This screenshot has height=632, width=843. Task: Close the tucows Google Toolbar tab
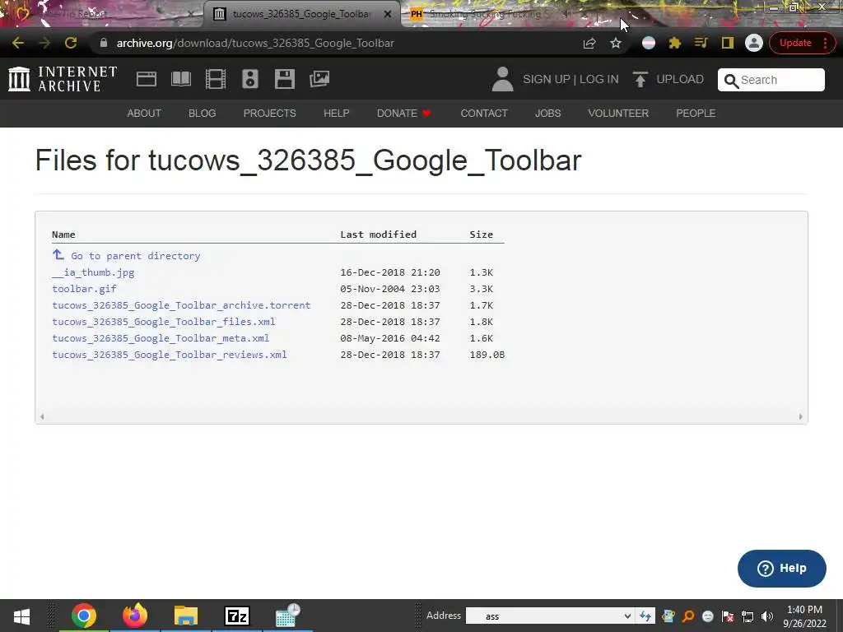388,15
